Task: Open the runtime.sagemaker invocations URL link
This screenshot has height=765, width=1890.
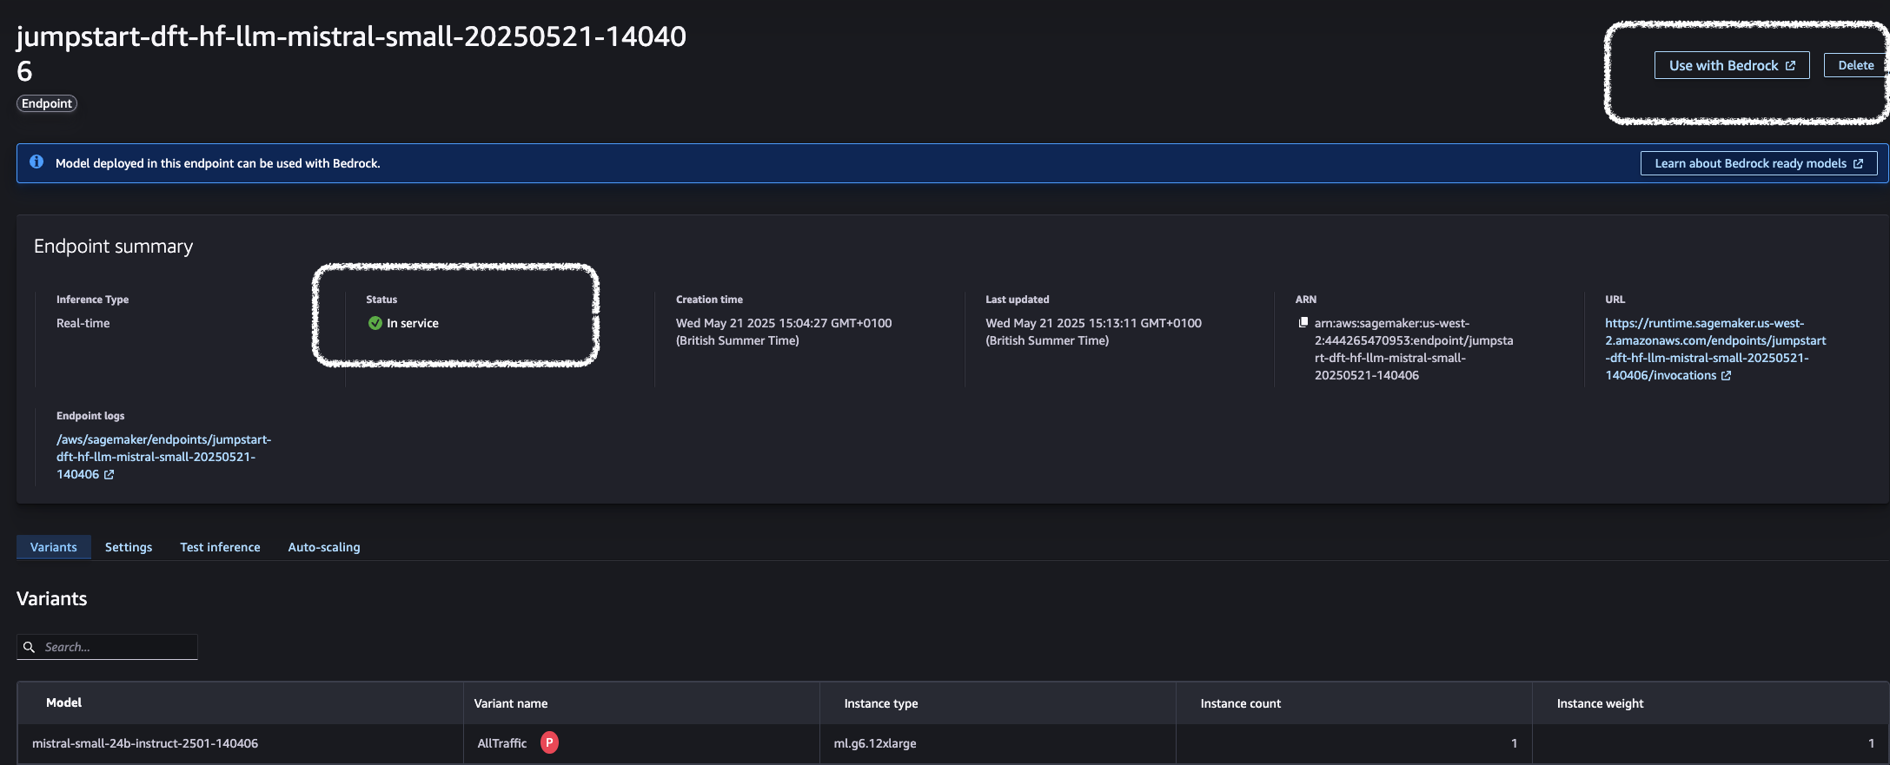Action: tap(1714, 349)
